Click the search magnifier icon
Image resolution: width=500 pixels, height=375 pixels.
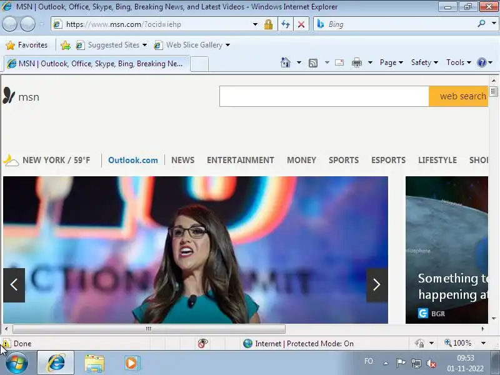tap(481, 24)
